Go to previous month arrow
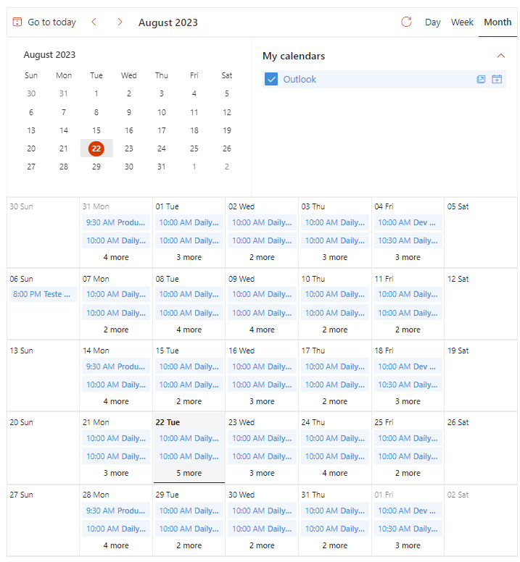The height and width of the screenshot is (562, 520). tap(94, 22)
